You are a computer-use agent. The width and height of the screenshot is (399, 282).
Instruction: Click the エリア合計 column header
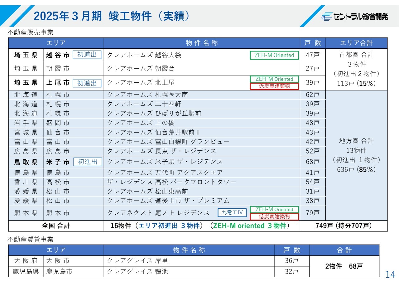point(356,43)
